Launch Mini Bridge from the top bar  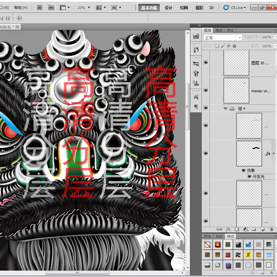(x=51, y=7)
